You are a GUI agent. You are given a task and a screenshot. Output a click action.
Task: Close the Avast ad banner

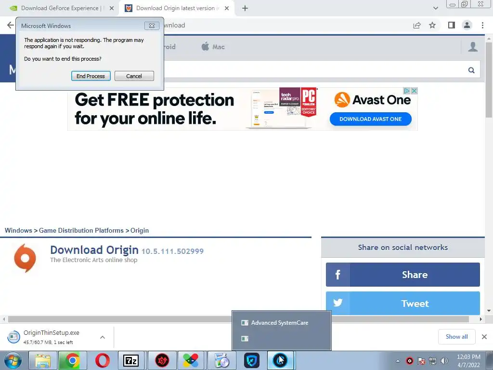pyautogui.click(x=414, y=91)
